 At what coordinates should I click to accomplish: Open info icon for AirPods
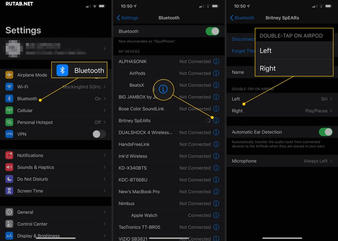[216, 73]
